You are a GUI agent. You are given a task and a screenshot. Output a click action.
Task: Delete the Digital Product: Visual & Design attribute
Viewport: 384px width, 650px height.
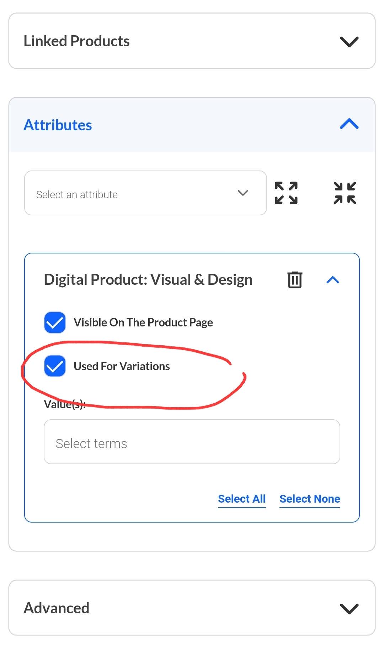295,280
